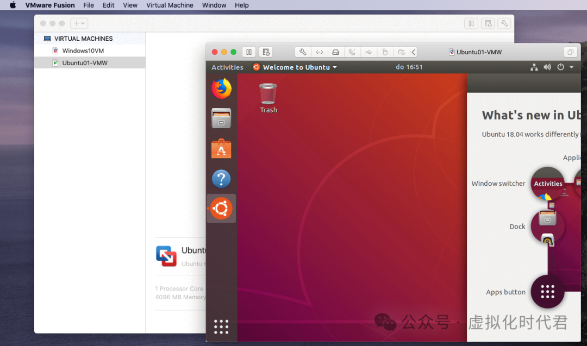Click the Activities circle in welcome diagram

pos(548,184)
